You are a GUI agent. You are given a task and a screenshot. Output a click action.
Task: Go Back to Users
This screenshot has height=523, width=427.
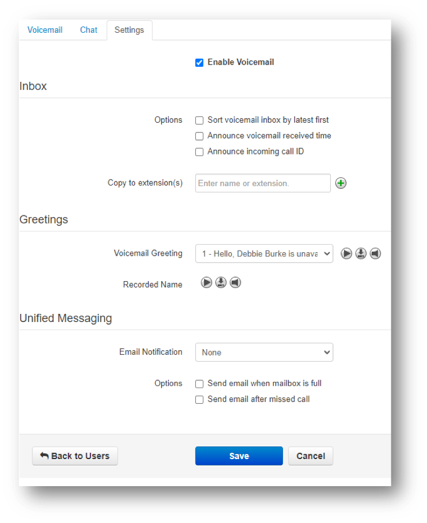point(75,456)
